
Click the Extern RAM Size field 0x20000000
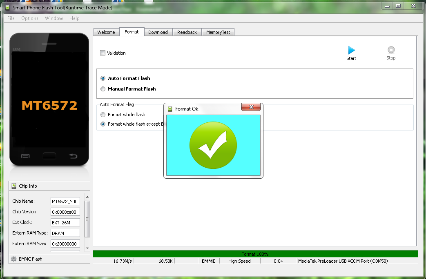coord(65,244)
